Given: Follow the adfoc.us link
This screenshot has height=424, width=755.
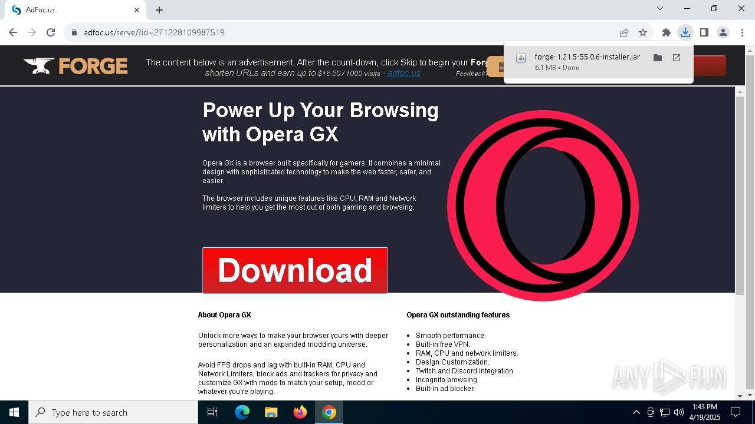Looking at the screenshot, I should [404, 73].
